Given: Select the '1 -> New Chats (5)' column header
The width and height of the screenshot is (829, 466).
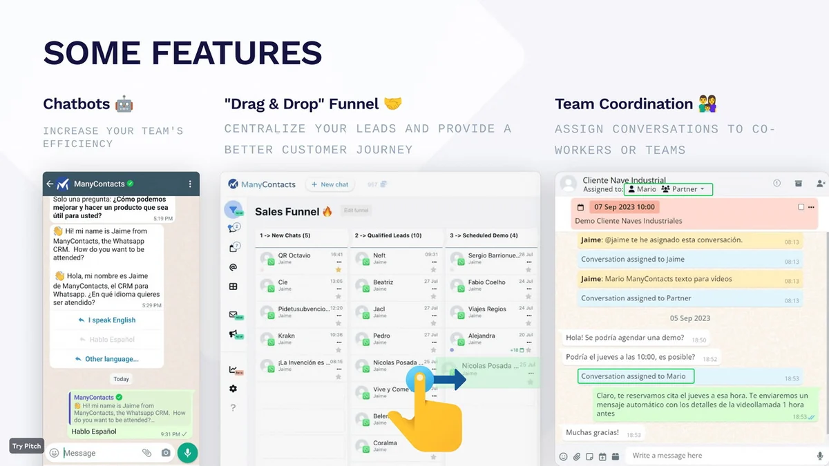Looking at the screenshot, I should (285, 235).
